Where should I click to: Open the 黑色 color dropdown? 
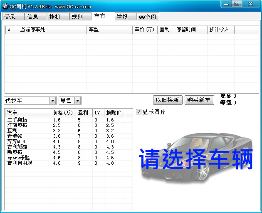tap(77, 101)
